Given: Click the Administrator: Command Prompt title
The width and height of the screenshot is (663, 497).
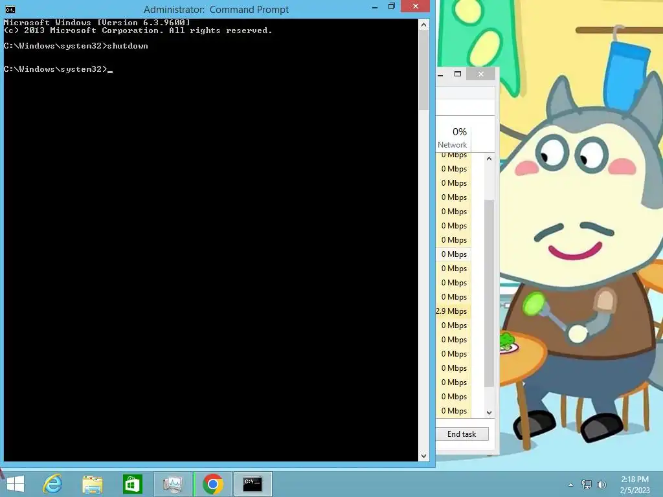Looking at the screenshot, I should [216, 9].
